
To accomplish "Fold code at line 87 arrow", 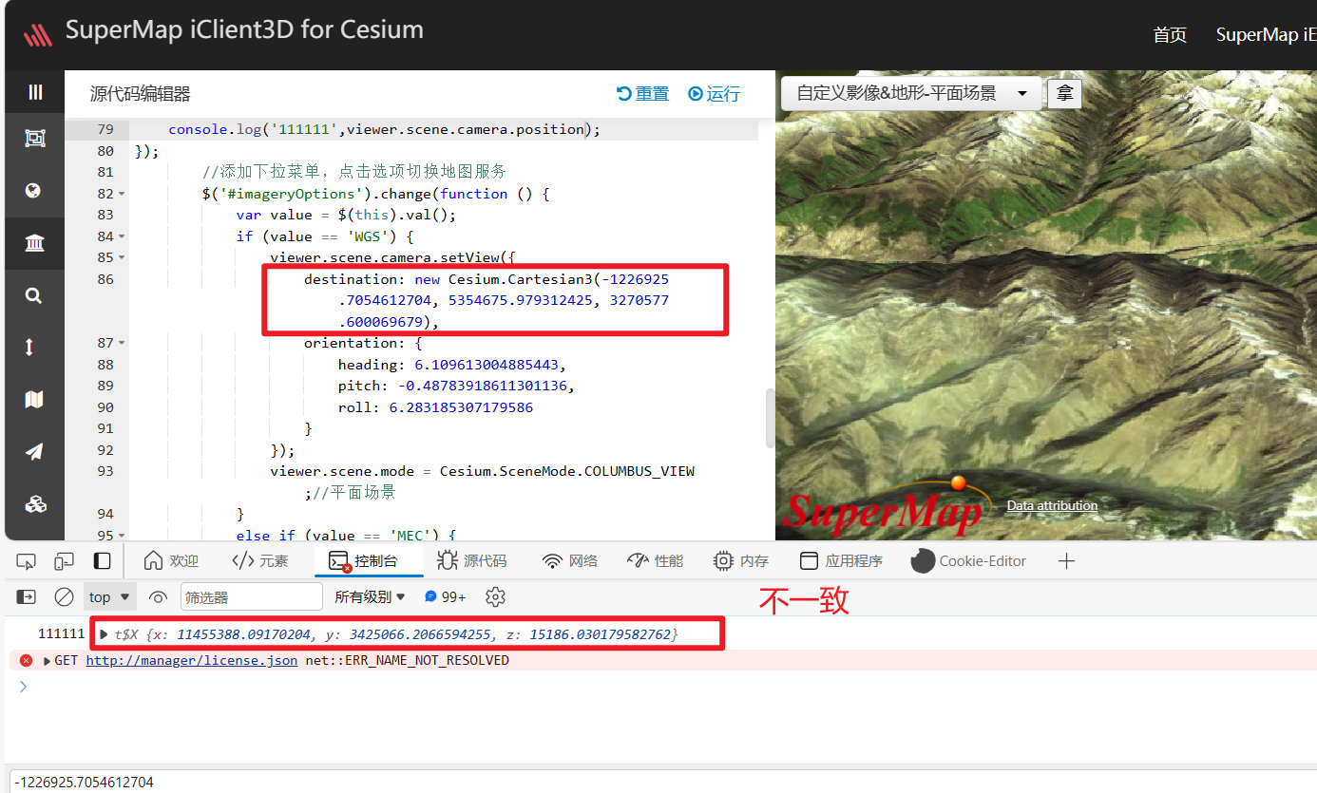I will (x=122, y=343).
